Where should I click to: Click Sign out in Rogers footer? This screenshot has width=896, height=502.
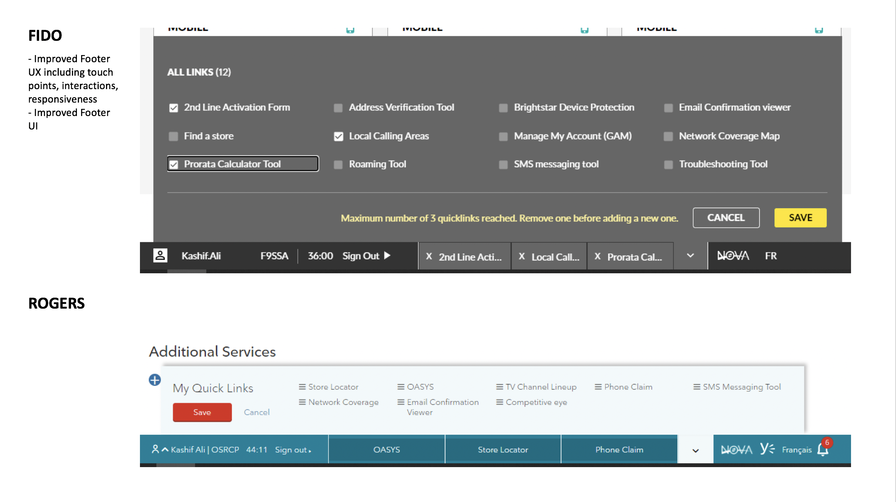coord(291,450)
